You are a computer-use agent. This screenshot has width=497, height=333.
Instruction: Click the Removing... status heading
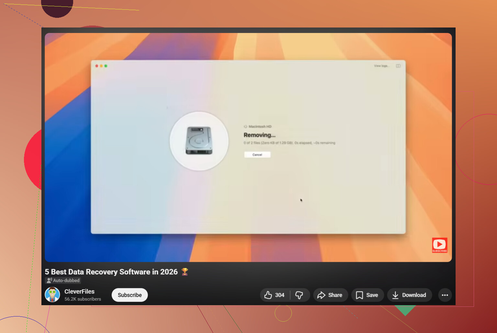point(260,135)
